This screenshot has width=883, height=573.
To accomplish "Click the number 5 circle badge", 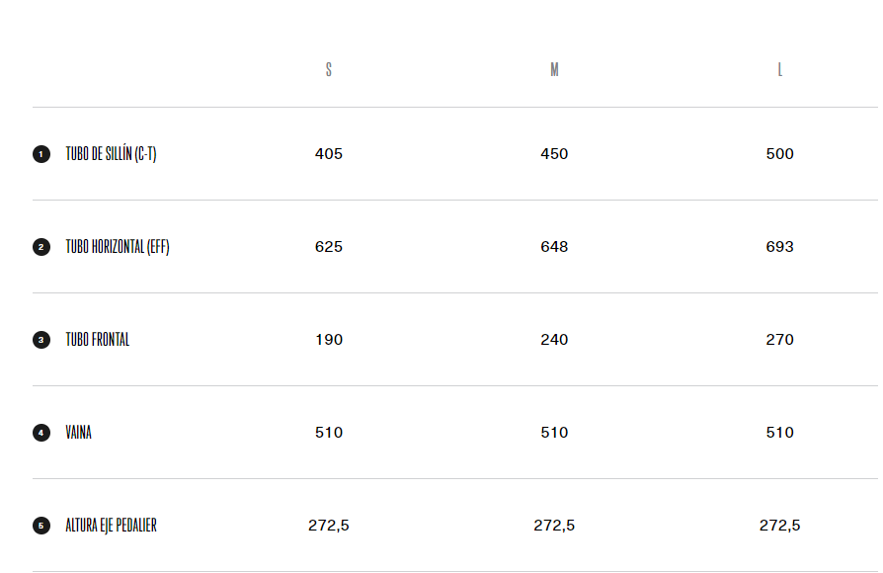I will click(41, 526).
